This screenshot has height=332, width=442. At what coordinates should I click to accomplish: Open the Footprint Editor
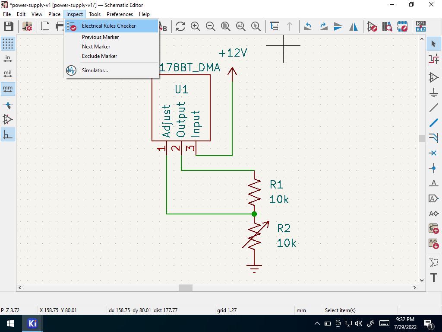coord(402,26)
